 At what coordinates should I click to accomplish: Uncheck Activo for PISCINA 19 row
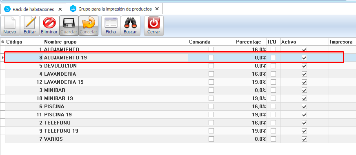tap(304, 115)
